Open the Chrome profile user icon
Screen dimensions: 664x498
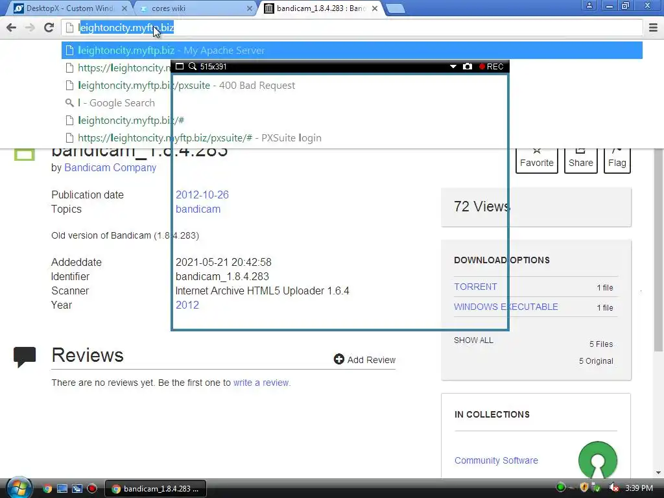(589, 5)
